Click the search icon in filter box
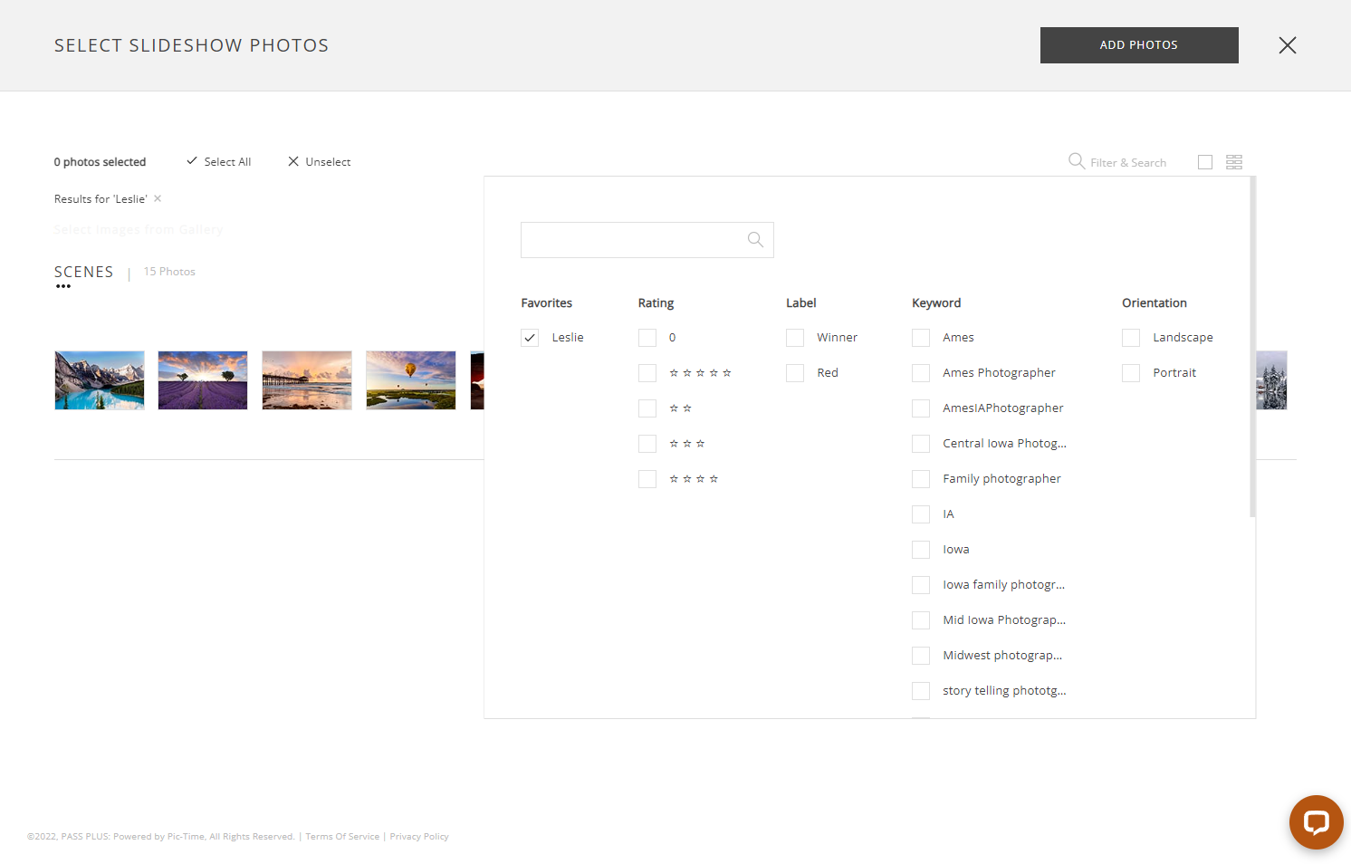The image size is (1351, 864). (x=755, y=240)
